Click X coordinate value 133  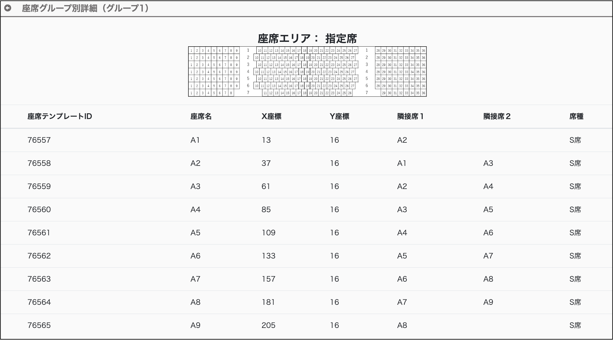pyautogui.click(x=268, y=256)
